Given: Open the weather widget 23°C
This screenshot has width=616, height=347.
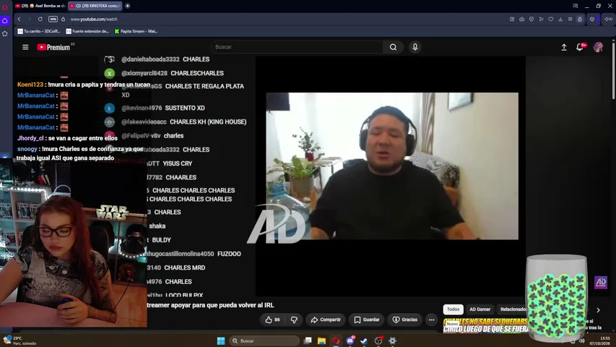Looking at the screenshot, I should tap(19, 340).
